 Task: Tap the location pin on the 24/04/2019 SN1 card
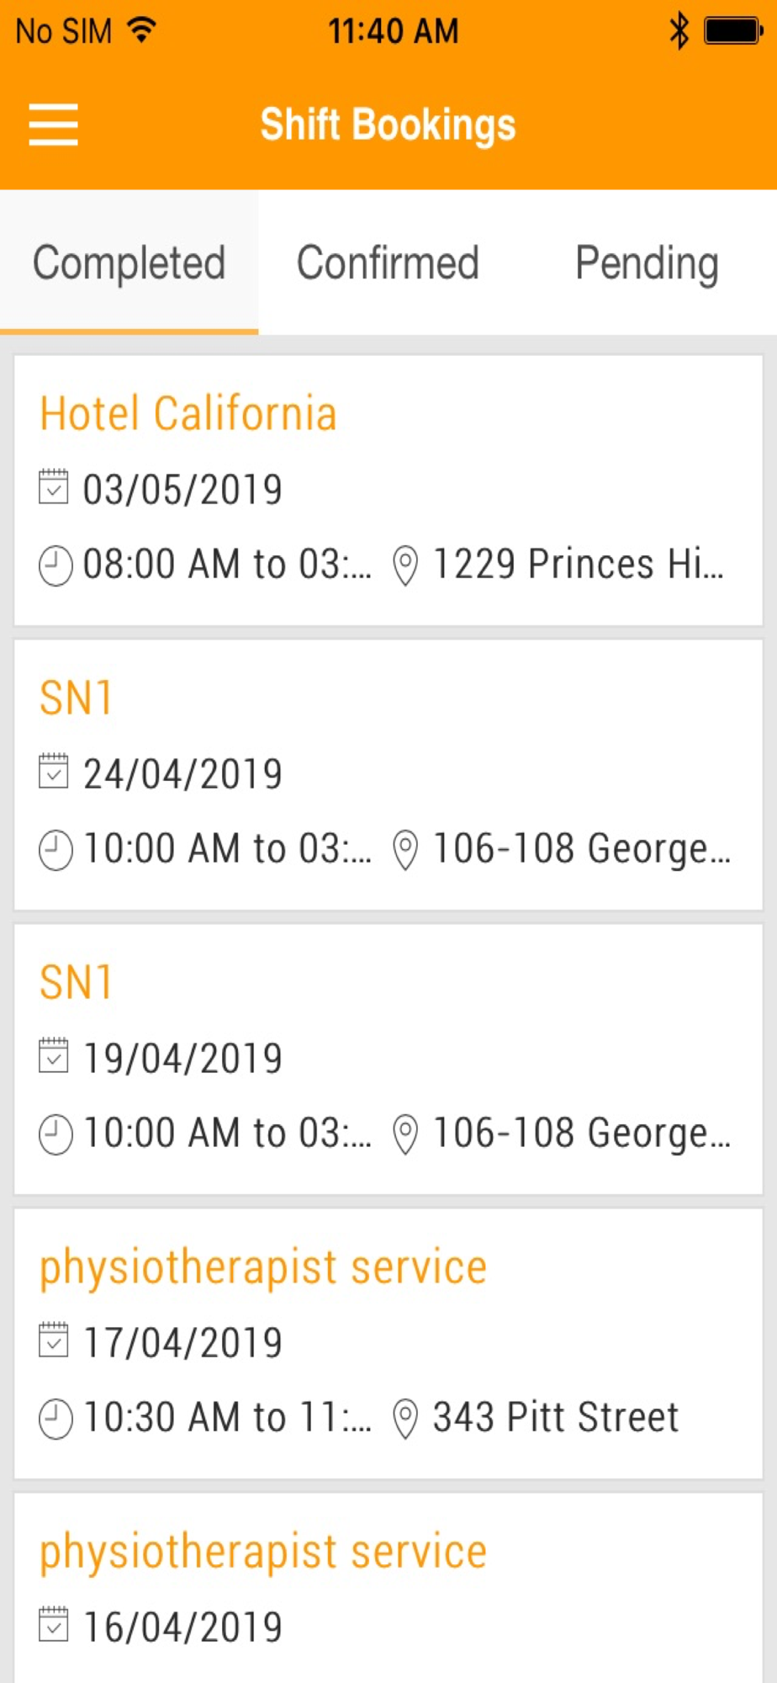point(405,850)
